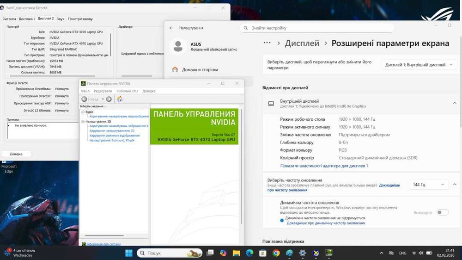Open Докладніше про динамічну частоту оновлення link
The image size is (462, 260).
[x=326, y=223]
